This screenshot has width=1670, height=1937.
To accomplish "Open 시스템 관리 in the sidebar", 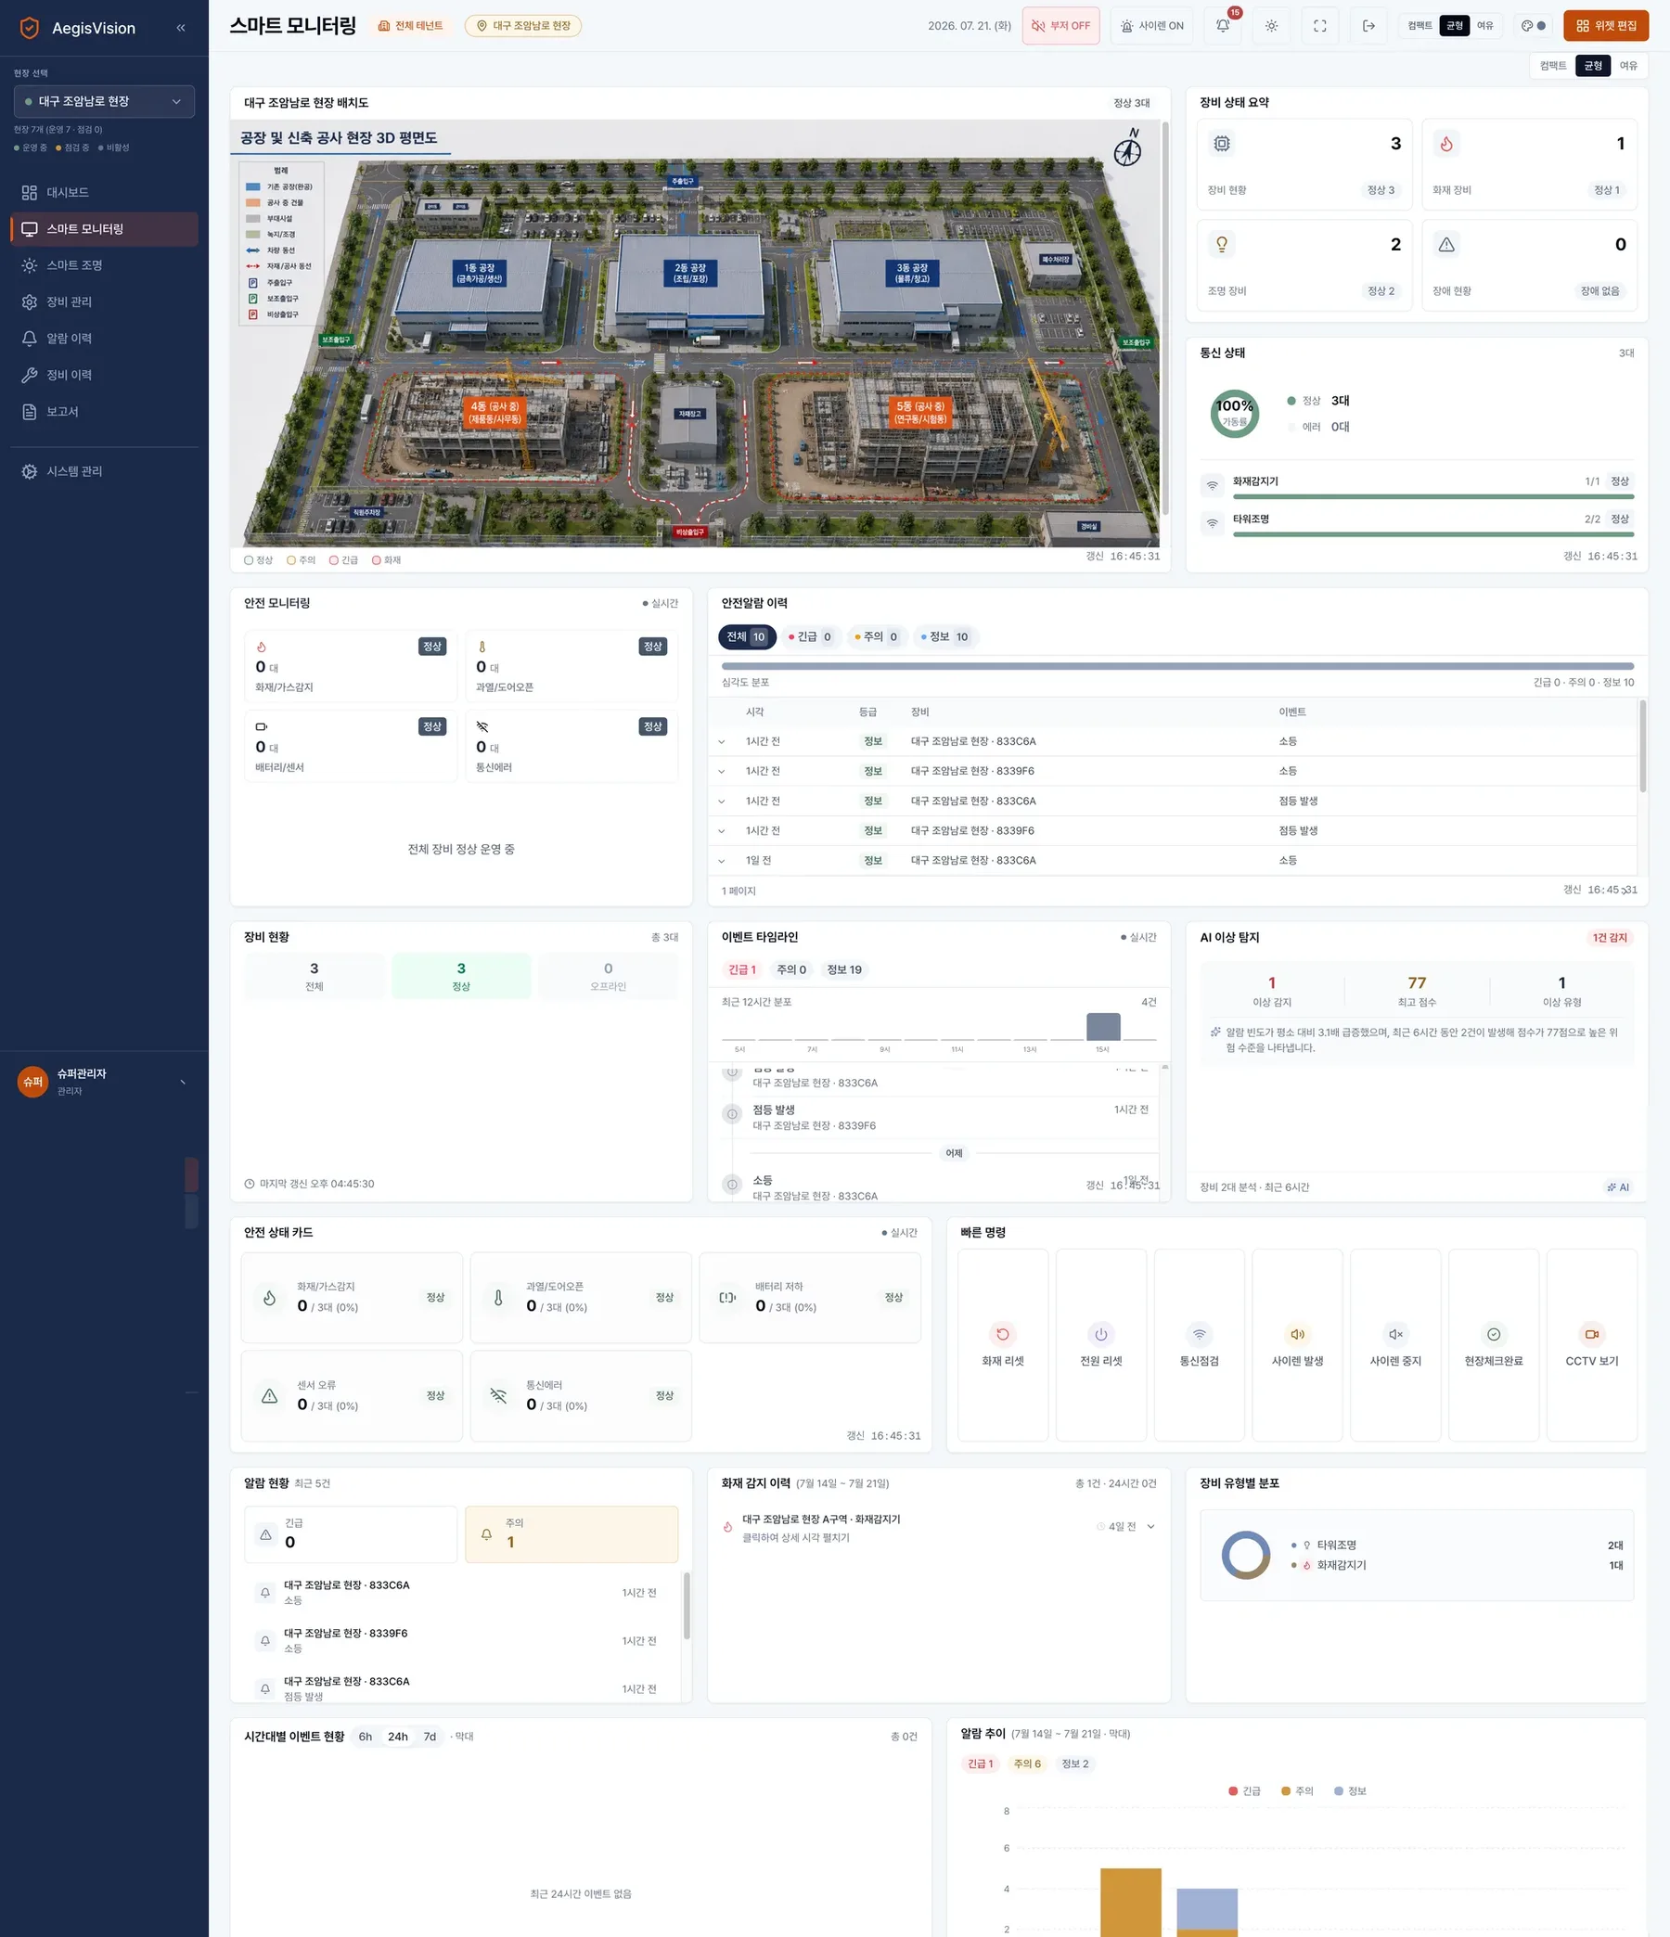I will pyautogui.click(x=104, y=471).
